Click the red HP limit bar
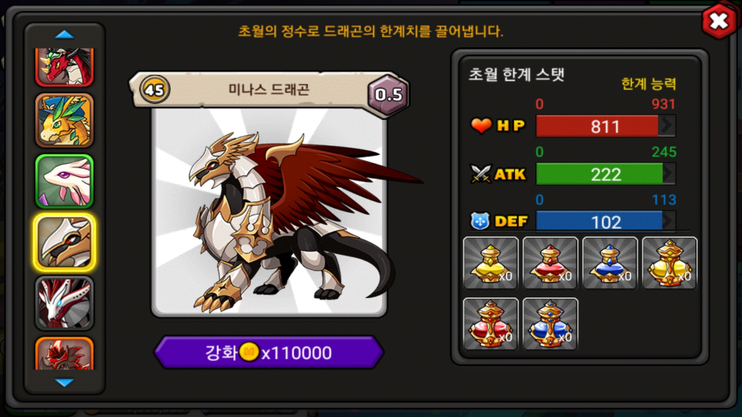 coord(606,126)
